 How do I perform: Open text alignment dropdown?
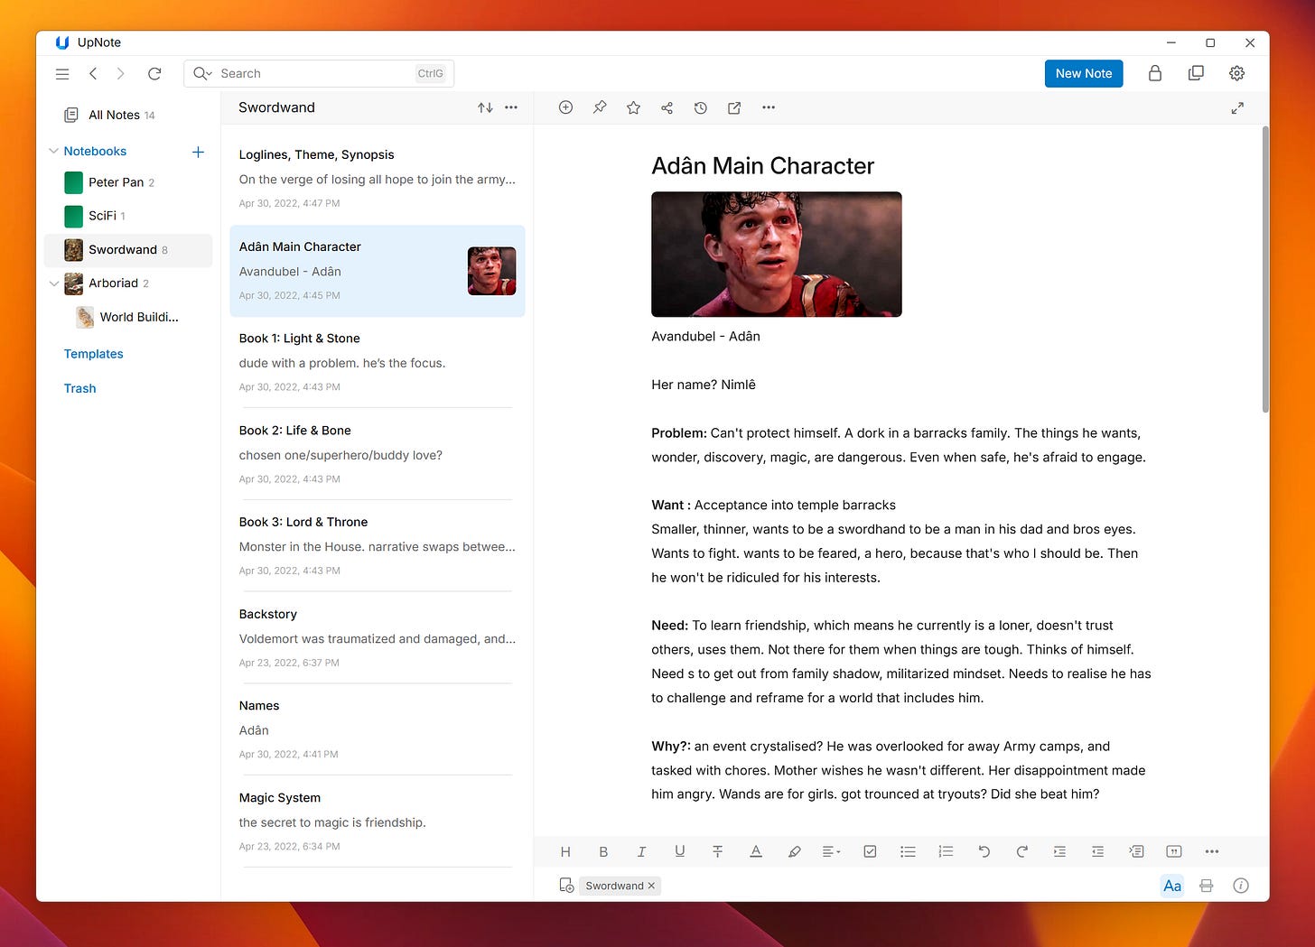pyautogui.click(x=831, y=851)
